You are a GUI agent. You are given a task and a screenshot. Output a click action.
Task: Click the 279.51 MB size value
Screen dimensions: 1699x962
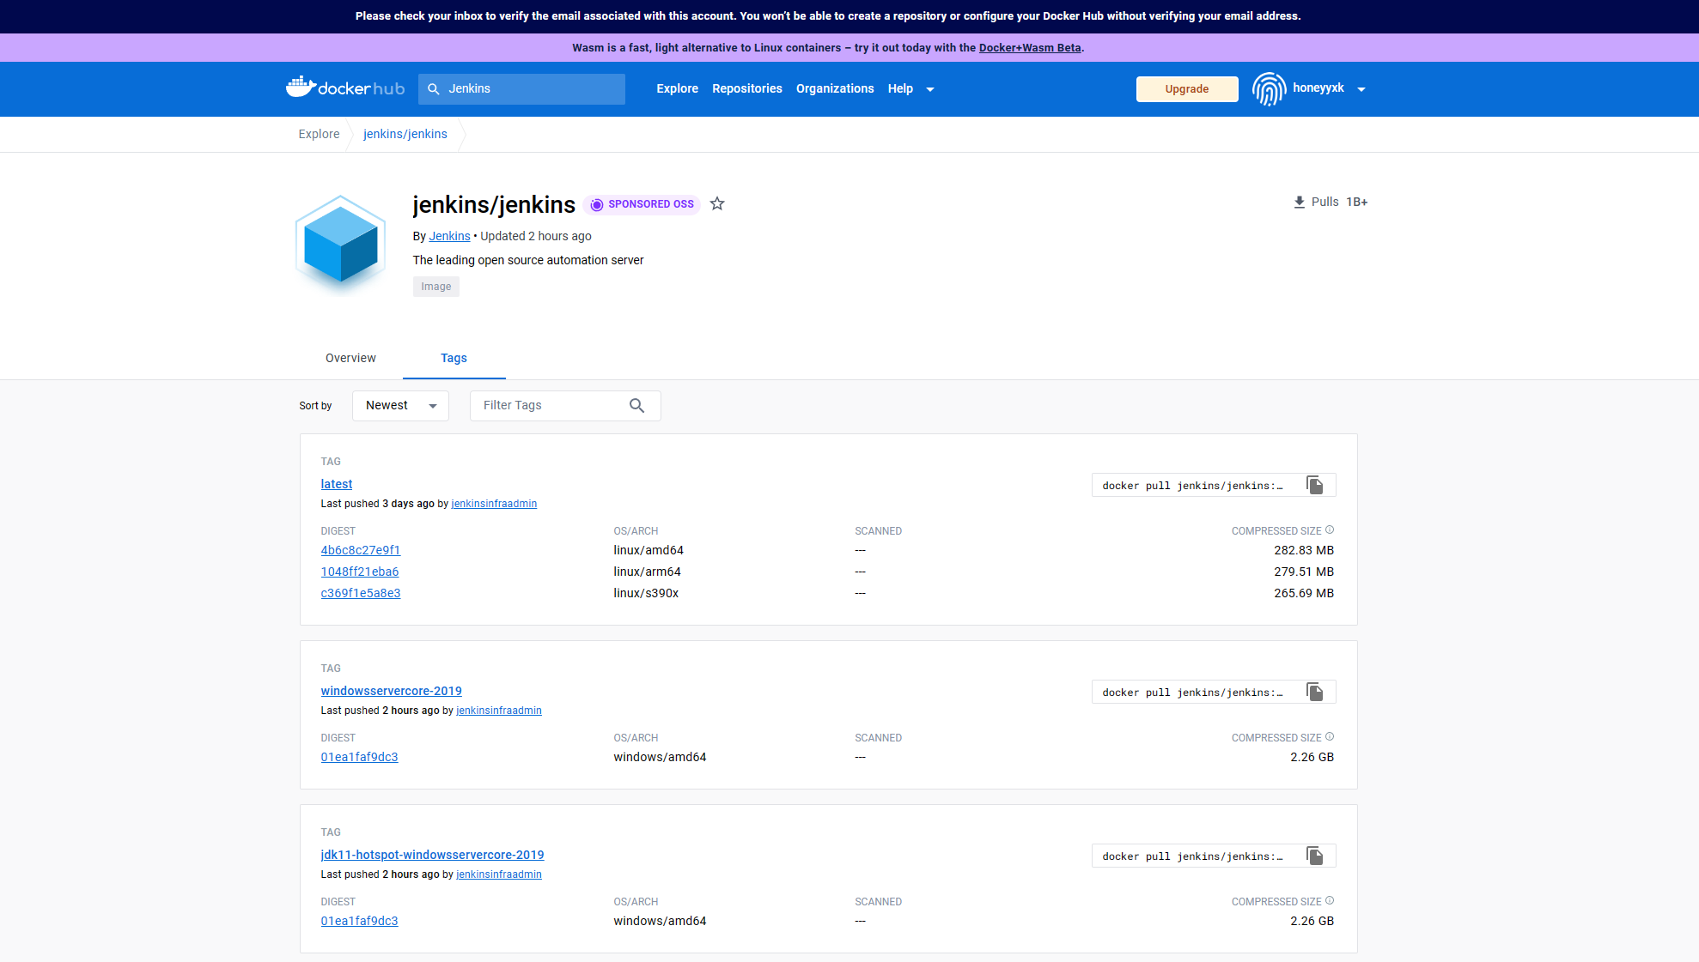[1304, 572]
